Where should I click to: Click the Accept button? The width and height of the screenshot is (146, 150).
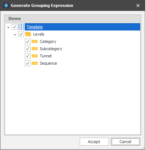click(x=94, y=142)
